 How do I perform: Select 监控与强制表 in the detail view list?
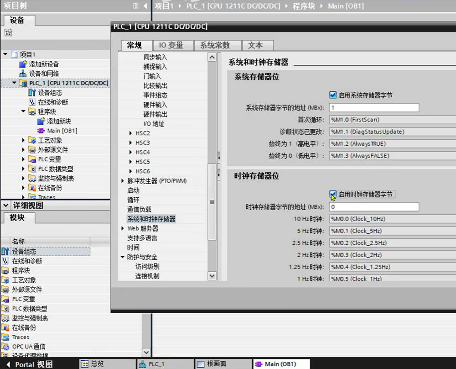pyautogui.click(x=30, y=318)
